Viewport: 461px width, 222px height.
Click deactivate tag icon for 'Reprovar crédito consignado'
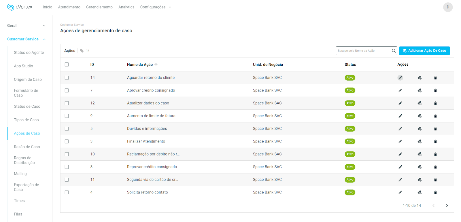coord(420,167)
